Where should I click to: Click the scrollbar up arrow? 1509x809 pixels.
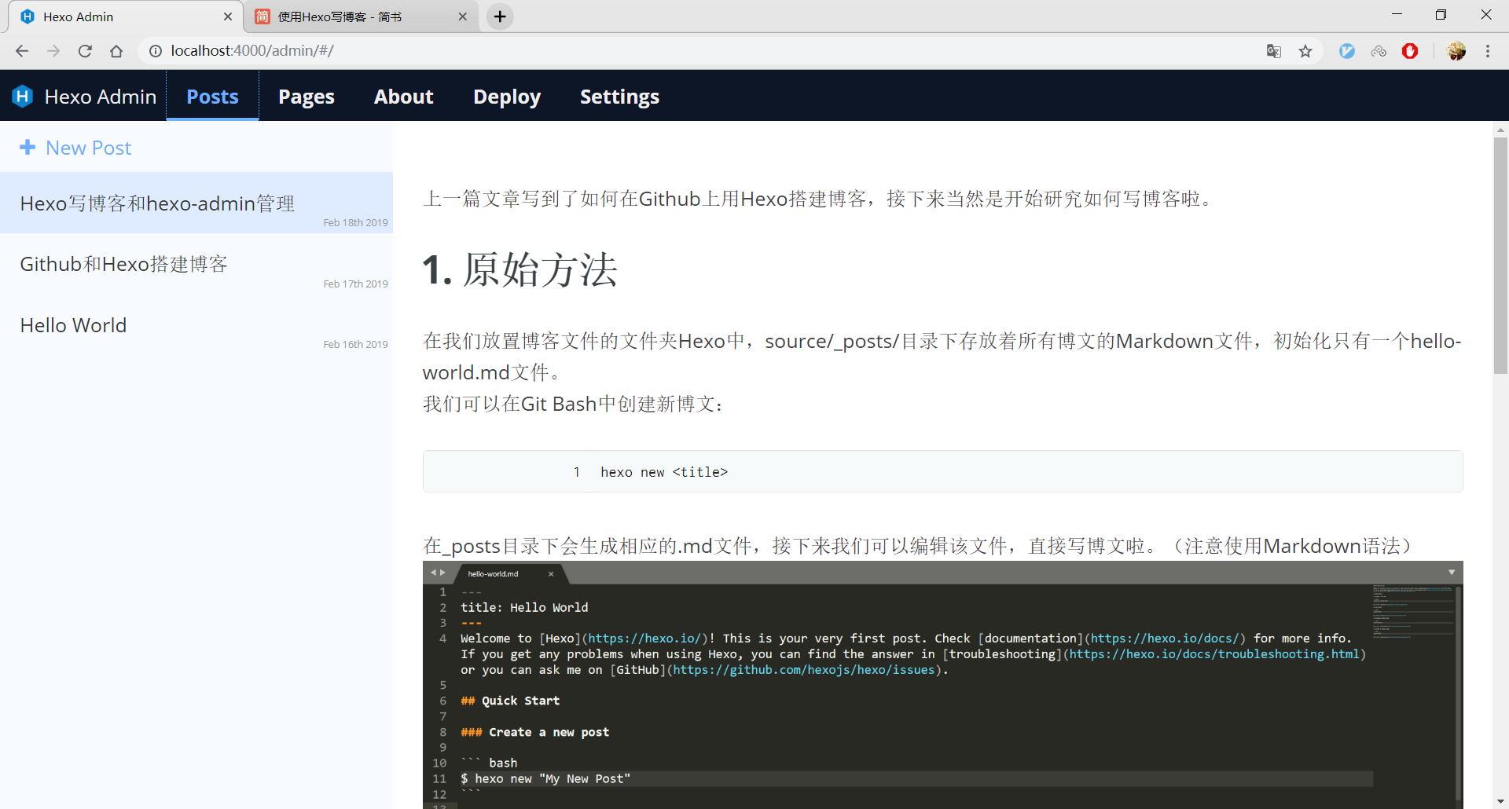point(1500,129)
